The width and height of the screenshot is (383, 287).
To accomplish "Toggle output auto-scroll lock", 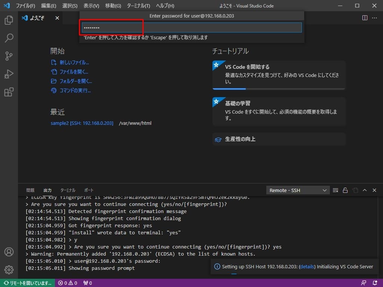I will [345, 190].
